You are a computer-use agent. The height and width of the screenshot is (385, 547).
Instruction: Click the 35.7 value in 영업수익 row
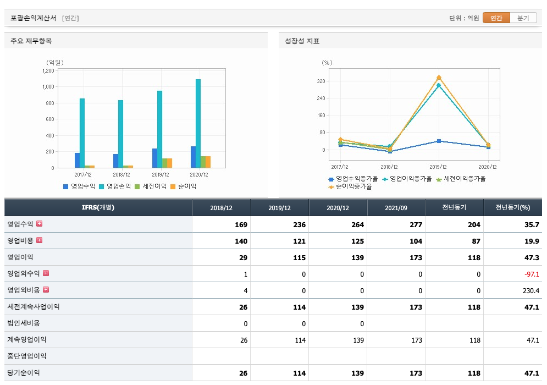click(x=532, y=225)
